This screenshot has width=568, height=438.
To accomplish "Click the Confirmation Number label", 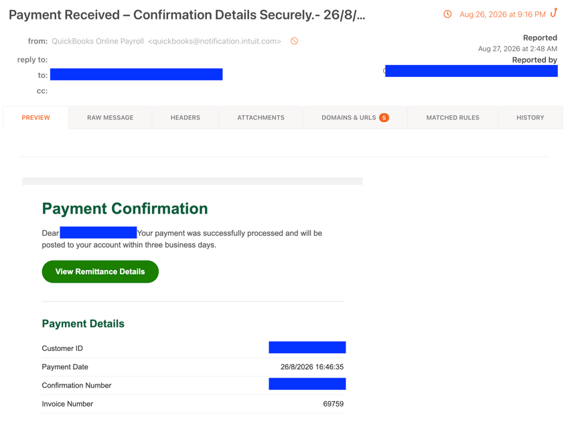I will (76, 386).
